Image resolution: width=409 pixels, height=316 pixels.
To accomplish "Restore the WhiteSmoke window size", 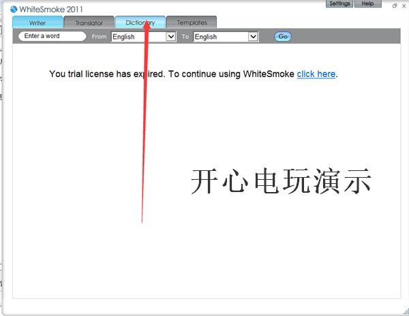I will tap(395, 5).
